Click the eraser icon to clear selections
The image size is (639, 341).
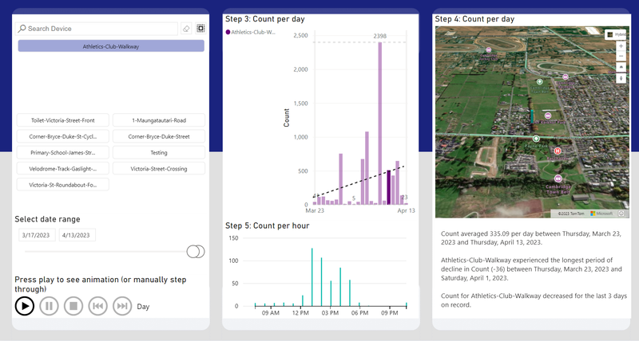click(x=186, y=29)
